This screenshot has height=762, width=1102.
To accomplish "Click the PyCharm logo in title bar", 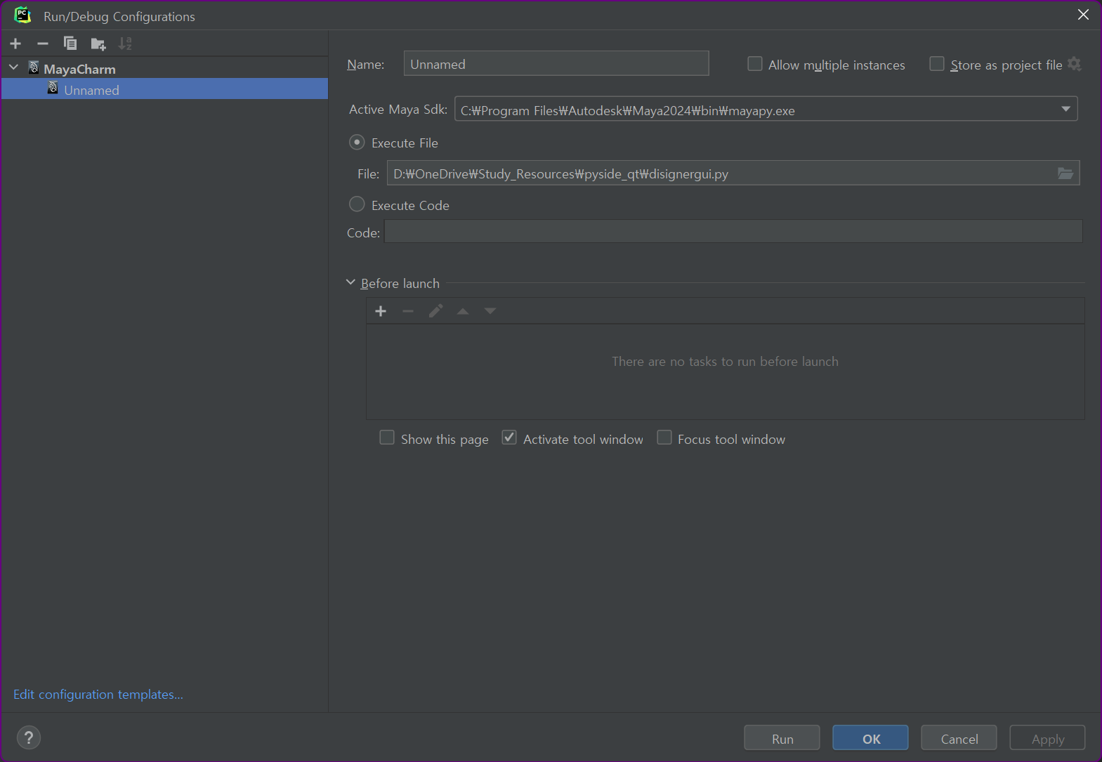I will pos(23,15).
